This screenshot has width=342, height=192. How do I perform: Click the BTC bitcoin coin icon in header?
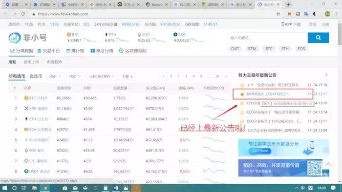pos(69,35)
